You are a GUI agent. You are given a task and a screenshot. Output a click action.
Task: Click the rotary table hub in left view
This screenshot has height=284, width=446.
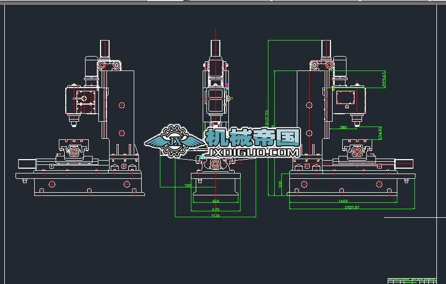(x=74, y=152)
